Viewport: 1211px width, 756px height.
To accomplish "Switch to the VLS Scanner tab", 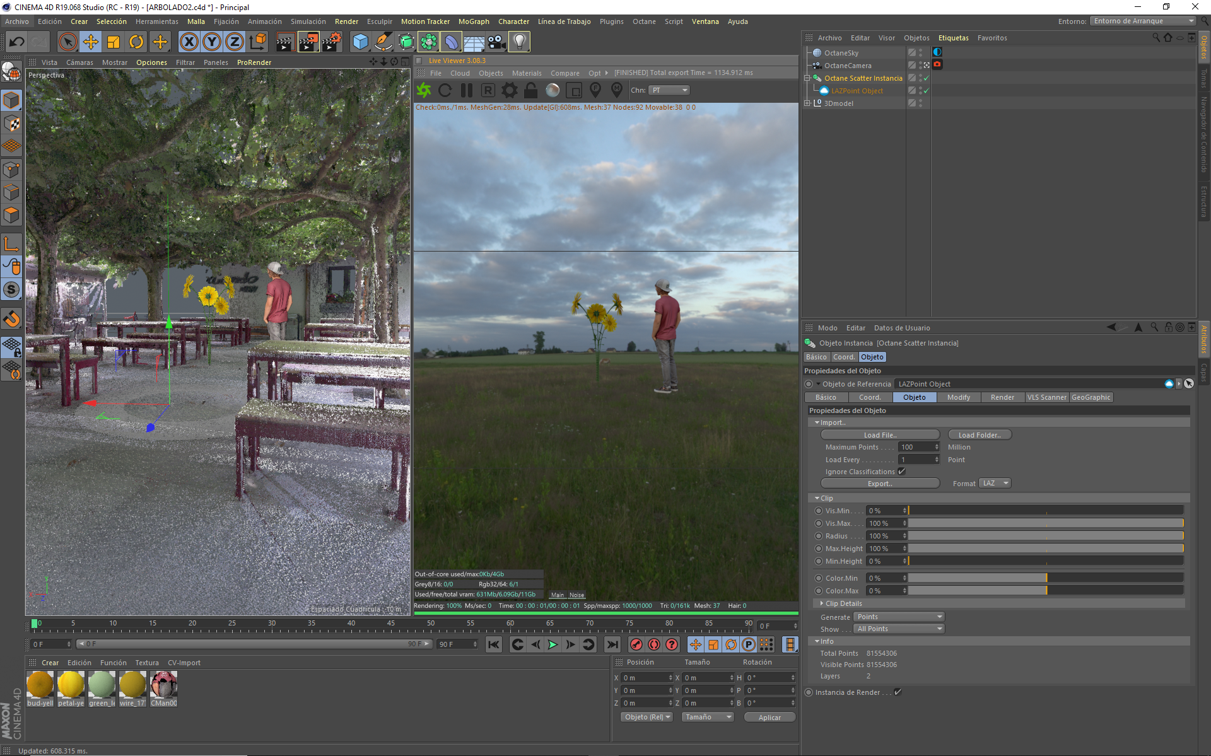I will 1046,397.
